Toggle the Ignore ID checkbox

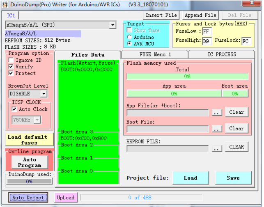point(11,60)
